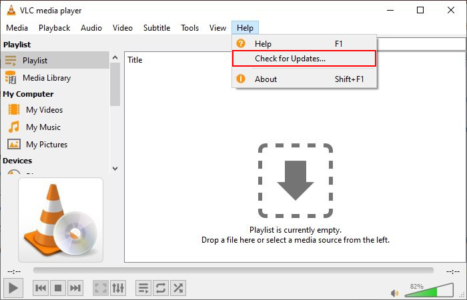Open My Pictures in sidebar
This screenshot has height=300, width=467.
(55, 145)
